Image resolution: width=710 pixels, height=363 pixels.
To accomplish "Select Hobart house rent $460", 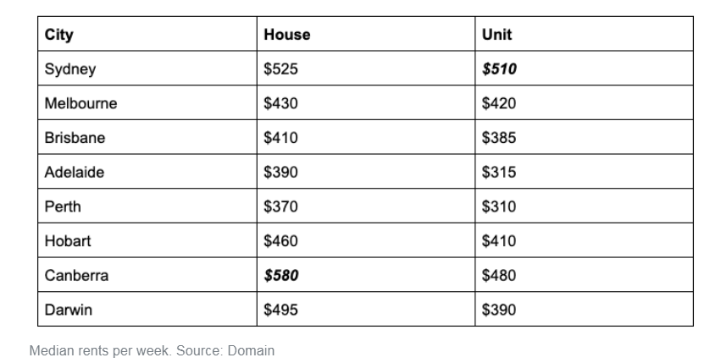I will pos(280,240).
